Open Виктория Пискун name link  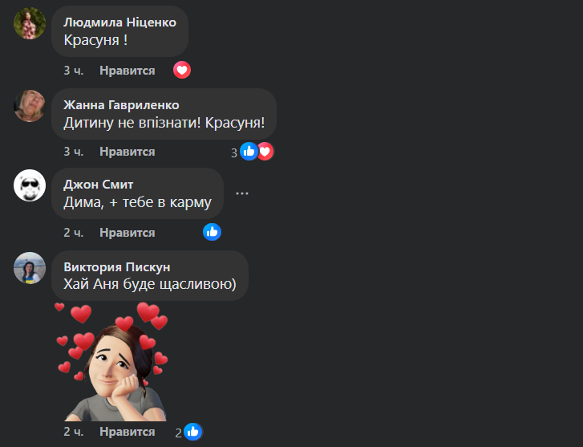[117, 267]
